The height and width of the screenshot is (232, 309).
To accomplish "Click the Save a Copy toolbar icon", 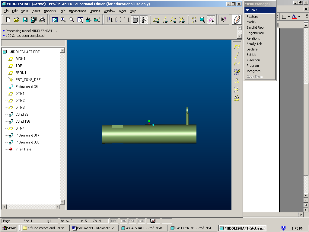I will [x=34, y=20].
